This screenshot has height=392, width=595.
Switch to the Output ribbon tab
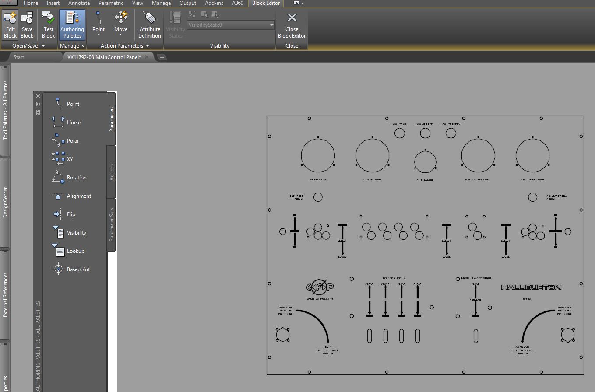(x=188, y=3)
